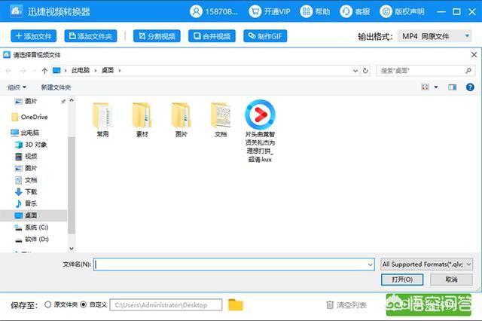Refresh the folder view
This screenshot has width=482, height=321.
365,71
